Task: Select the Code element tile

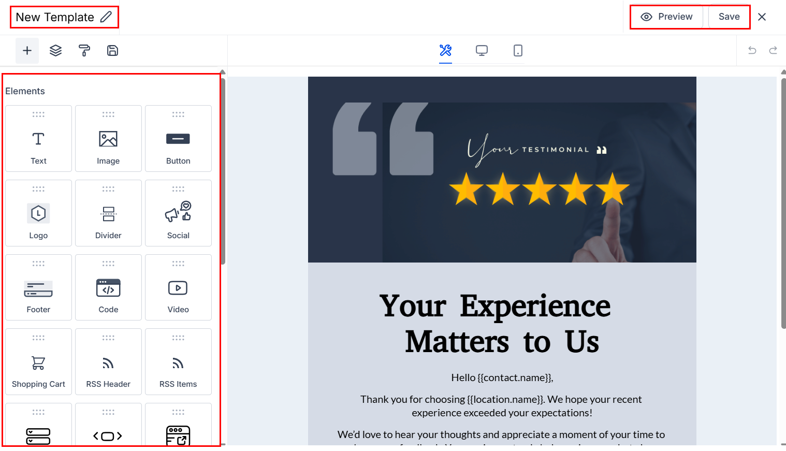Action: coord(108,288)
